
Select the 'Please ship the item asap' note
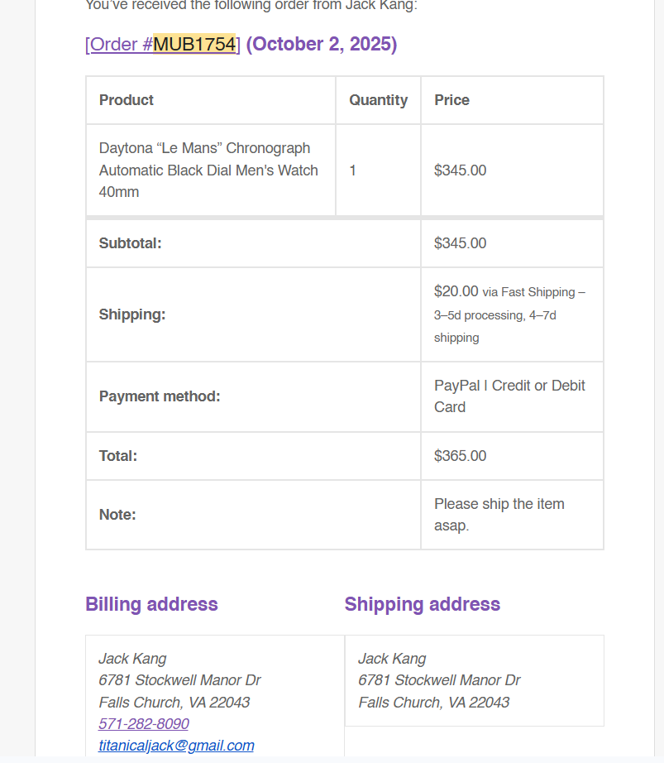tap(499, 515)
